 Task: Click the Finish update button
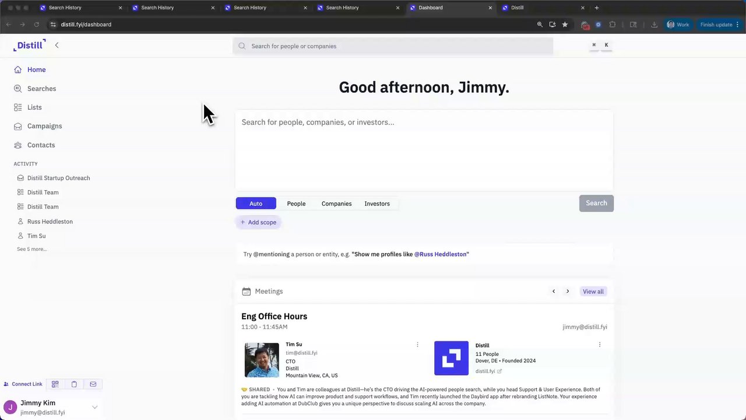pyautogui.click(x=720, y=24)
